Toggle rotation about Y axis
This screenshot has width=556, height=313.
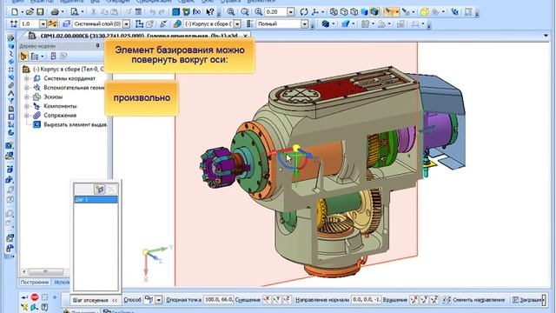tap(424, 300)
